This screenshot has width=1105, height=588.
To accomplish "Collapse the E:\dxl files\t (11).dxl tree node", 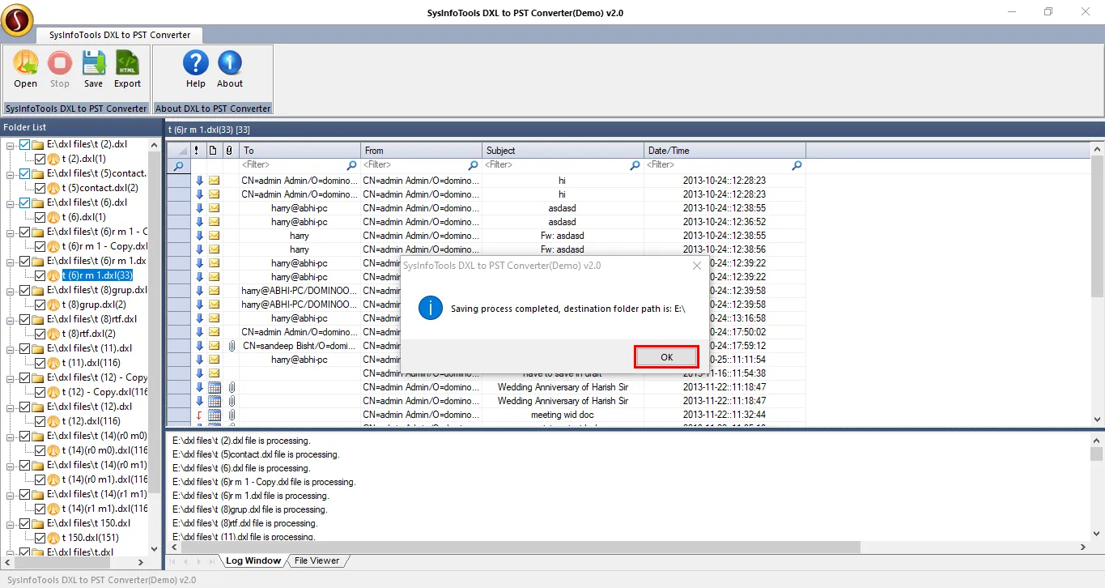I will point(11,349).
